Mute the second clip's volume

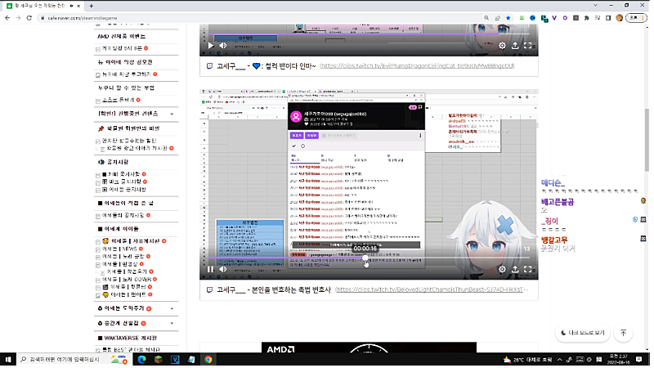pyautogui.click(x=225, y=268)
